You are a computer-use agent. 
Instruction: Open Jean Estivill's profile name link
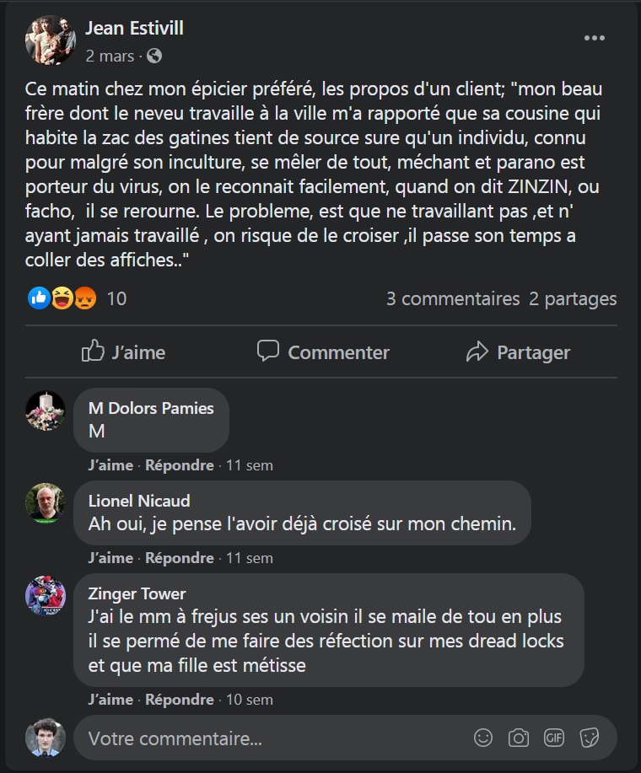134,28
